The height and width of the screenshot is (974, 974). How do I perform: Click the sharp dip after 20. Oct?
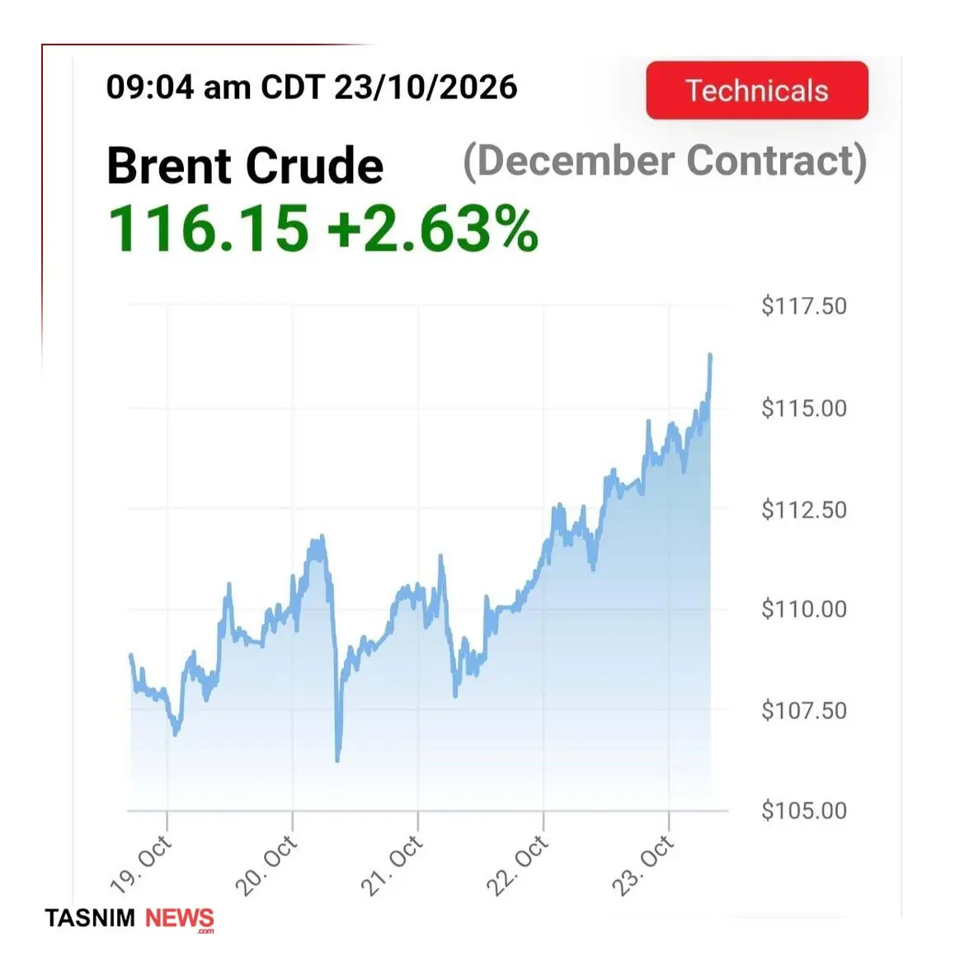pos(338,758)
